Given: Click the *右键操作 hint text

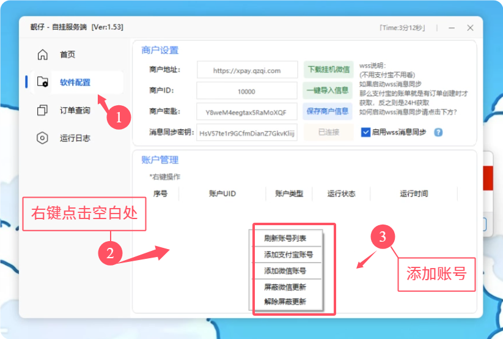Looking at the screenshot, I should tap(165, 177).
